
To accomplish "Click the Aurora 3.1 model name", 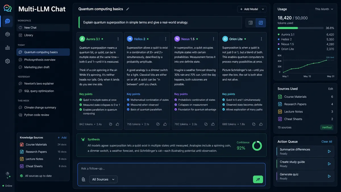I will point(93,39).
